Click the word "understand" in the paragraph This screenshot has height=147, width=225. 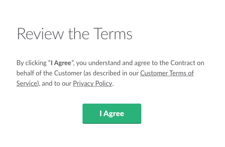104,63
